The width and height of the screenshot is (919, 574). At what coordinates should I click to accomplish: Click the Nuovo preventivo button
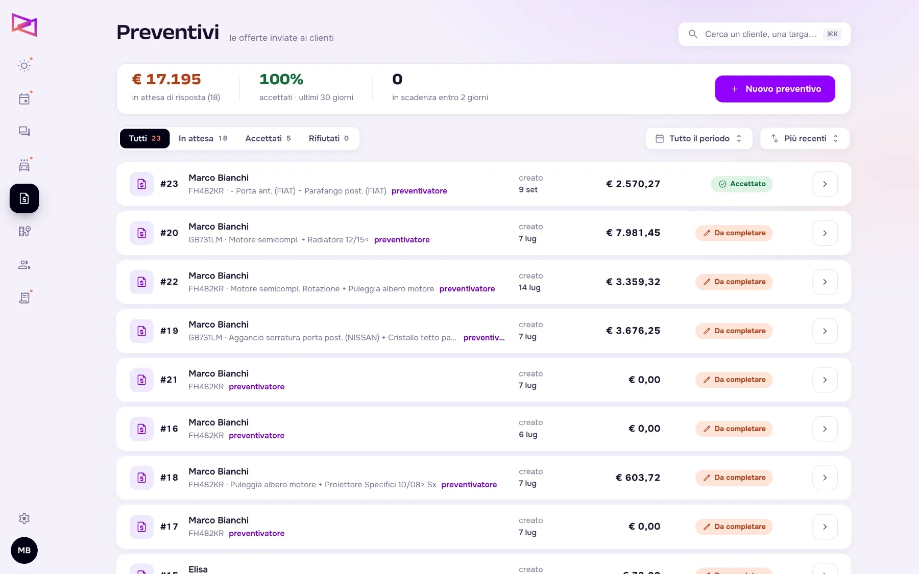point(775,89)
